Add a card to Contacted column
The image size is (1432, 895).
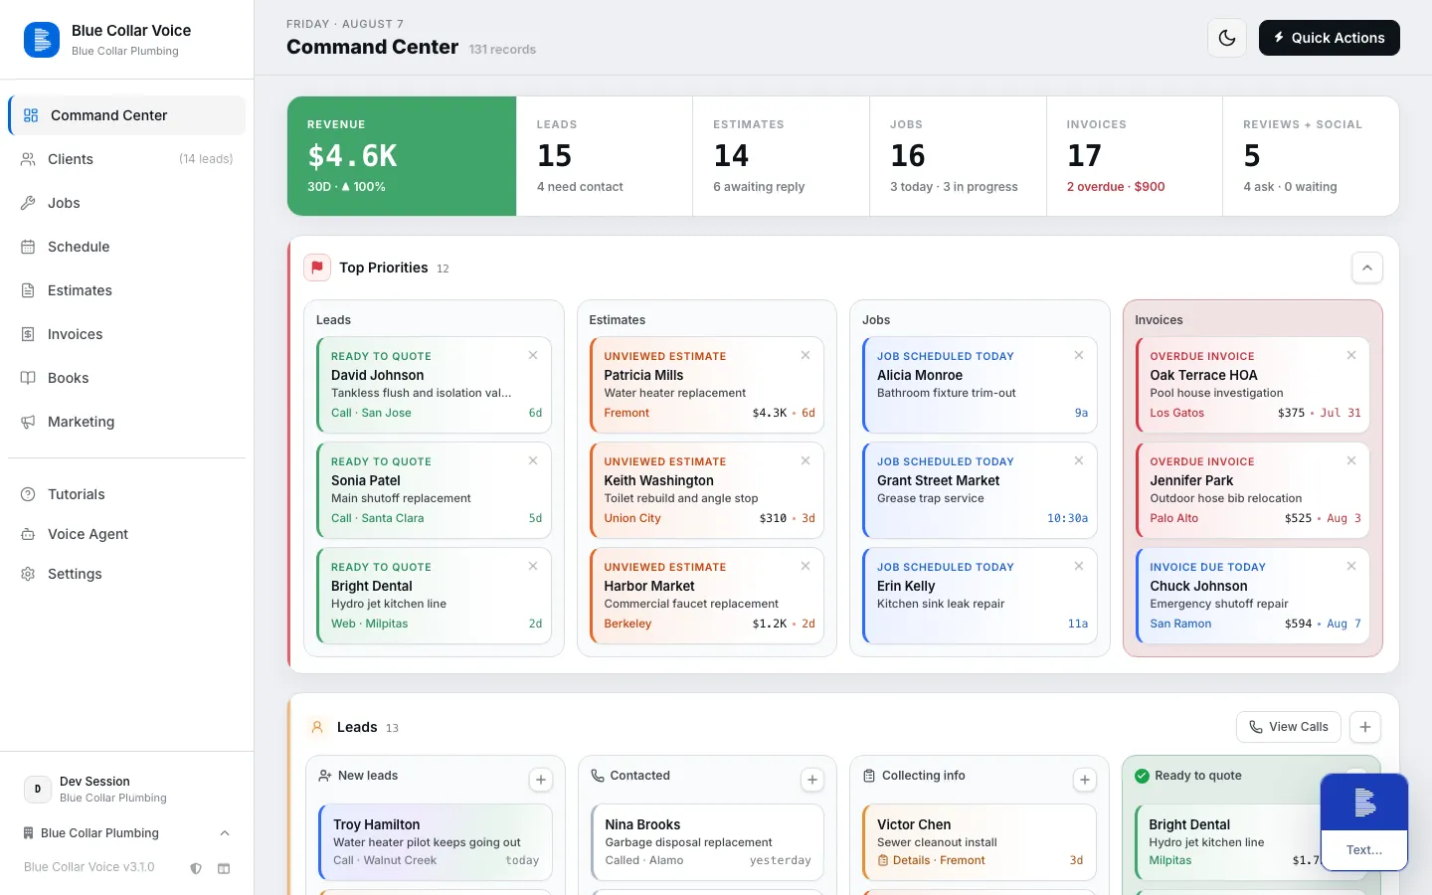(x=812, y=780)
